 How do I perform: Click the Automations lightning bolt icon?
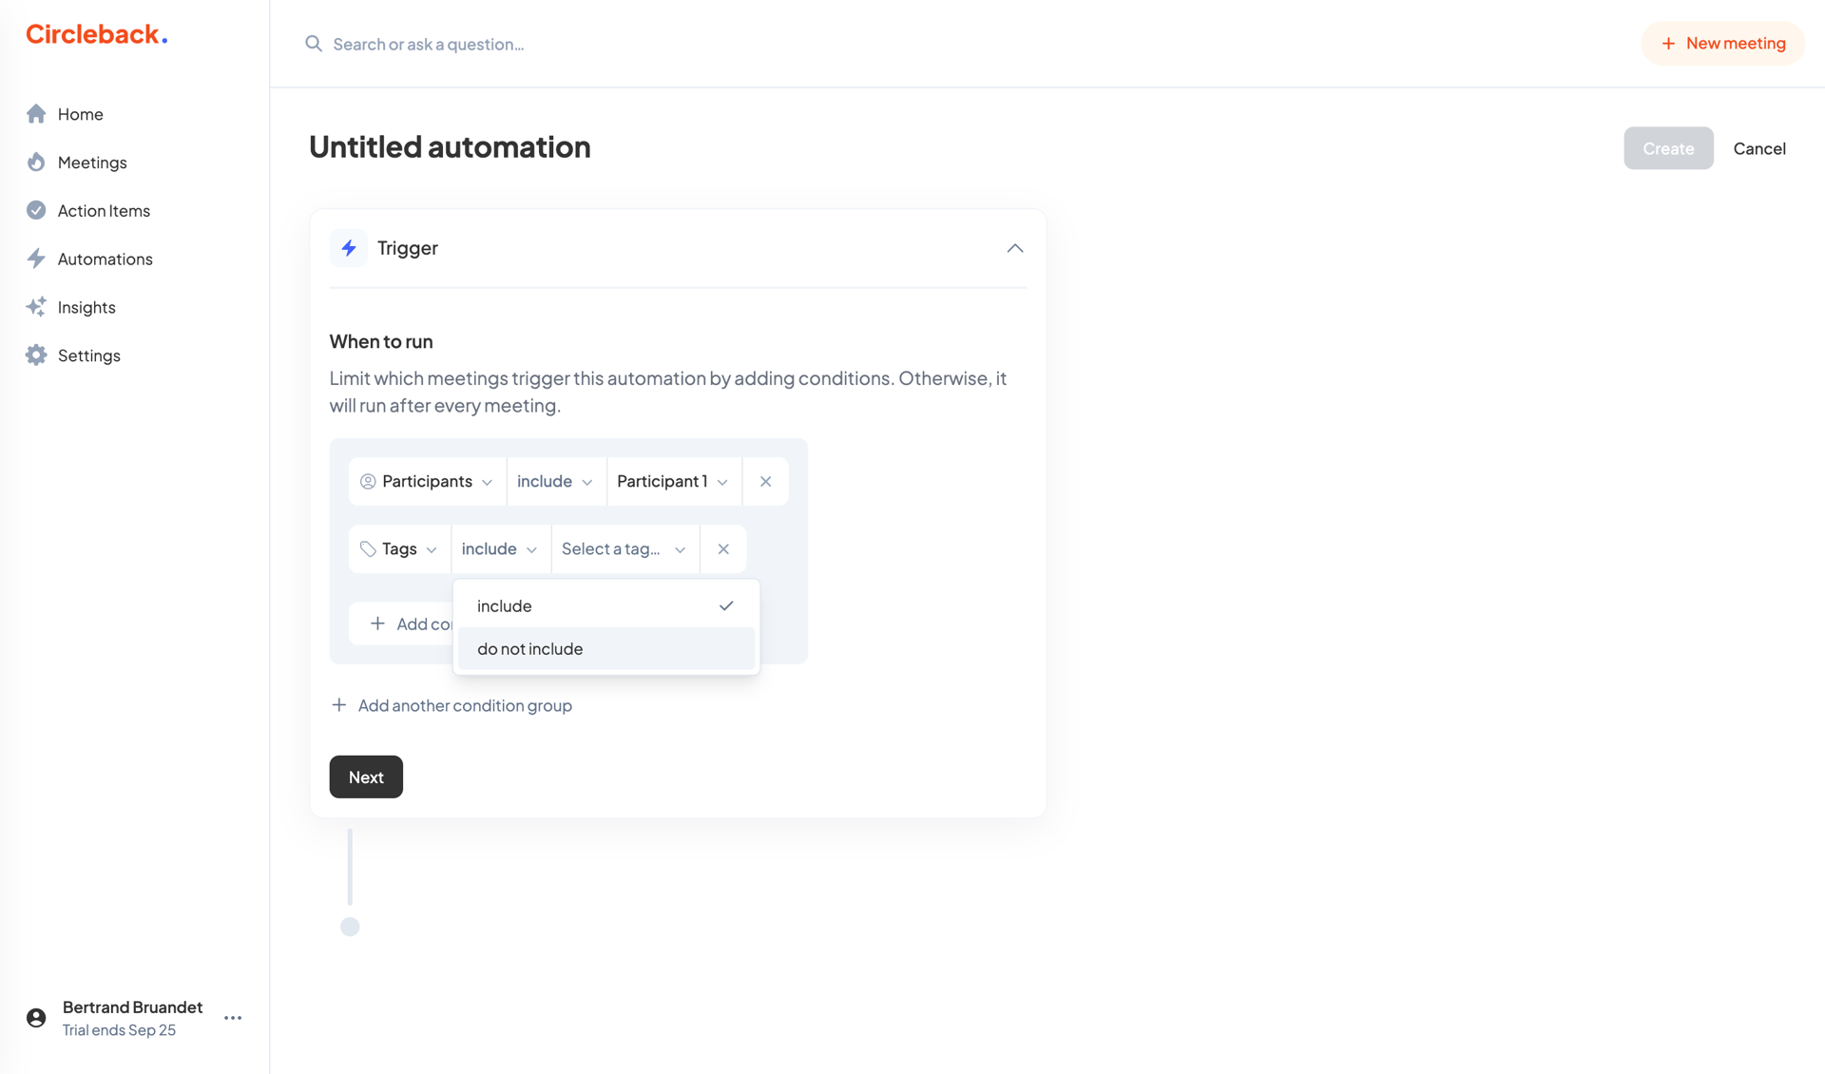click(35, 258)
